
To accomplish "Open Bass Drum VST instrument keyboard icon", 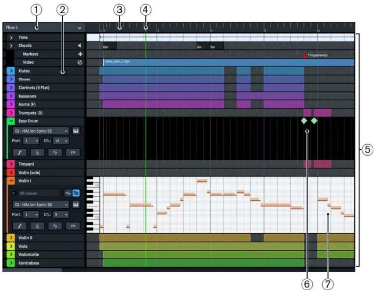I will tap(76, 131).
